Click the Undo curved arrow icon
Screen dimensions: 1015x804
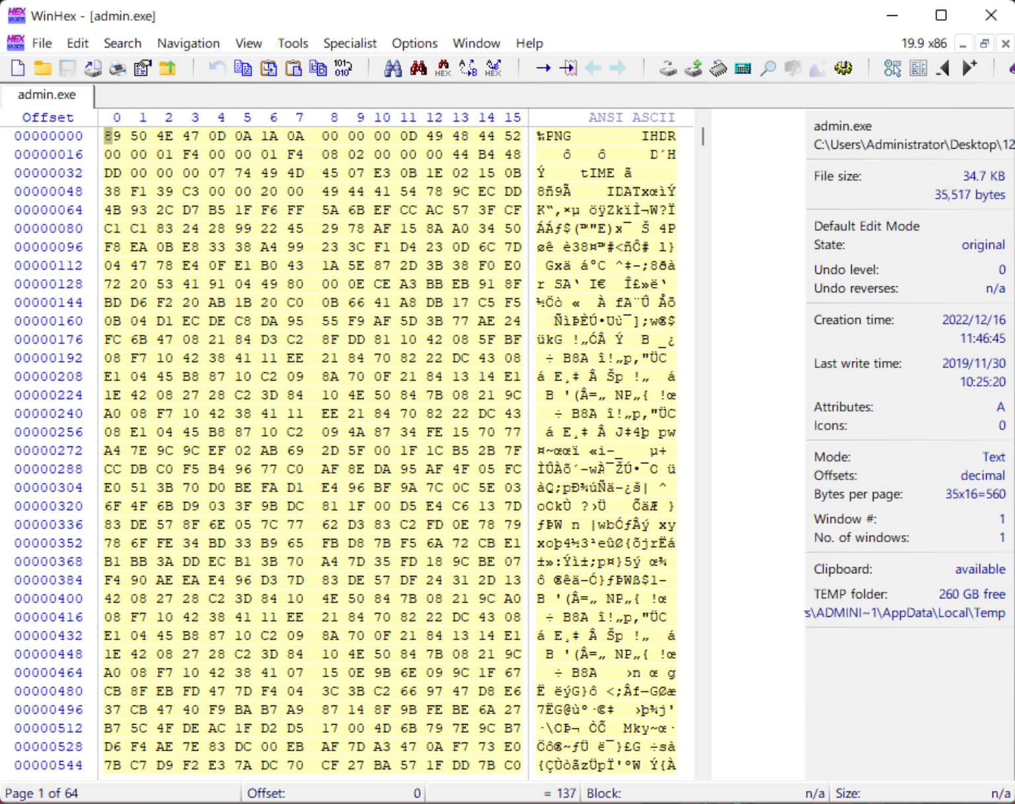coord(217,67)
